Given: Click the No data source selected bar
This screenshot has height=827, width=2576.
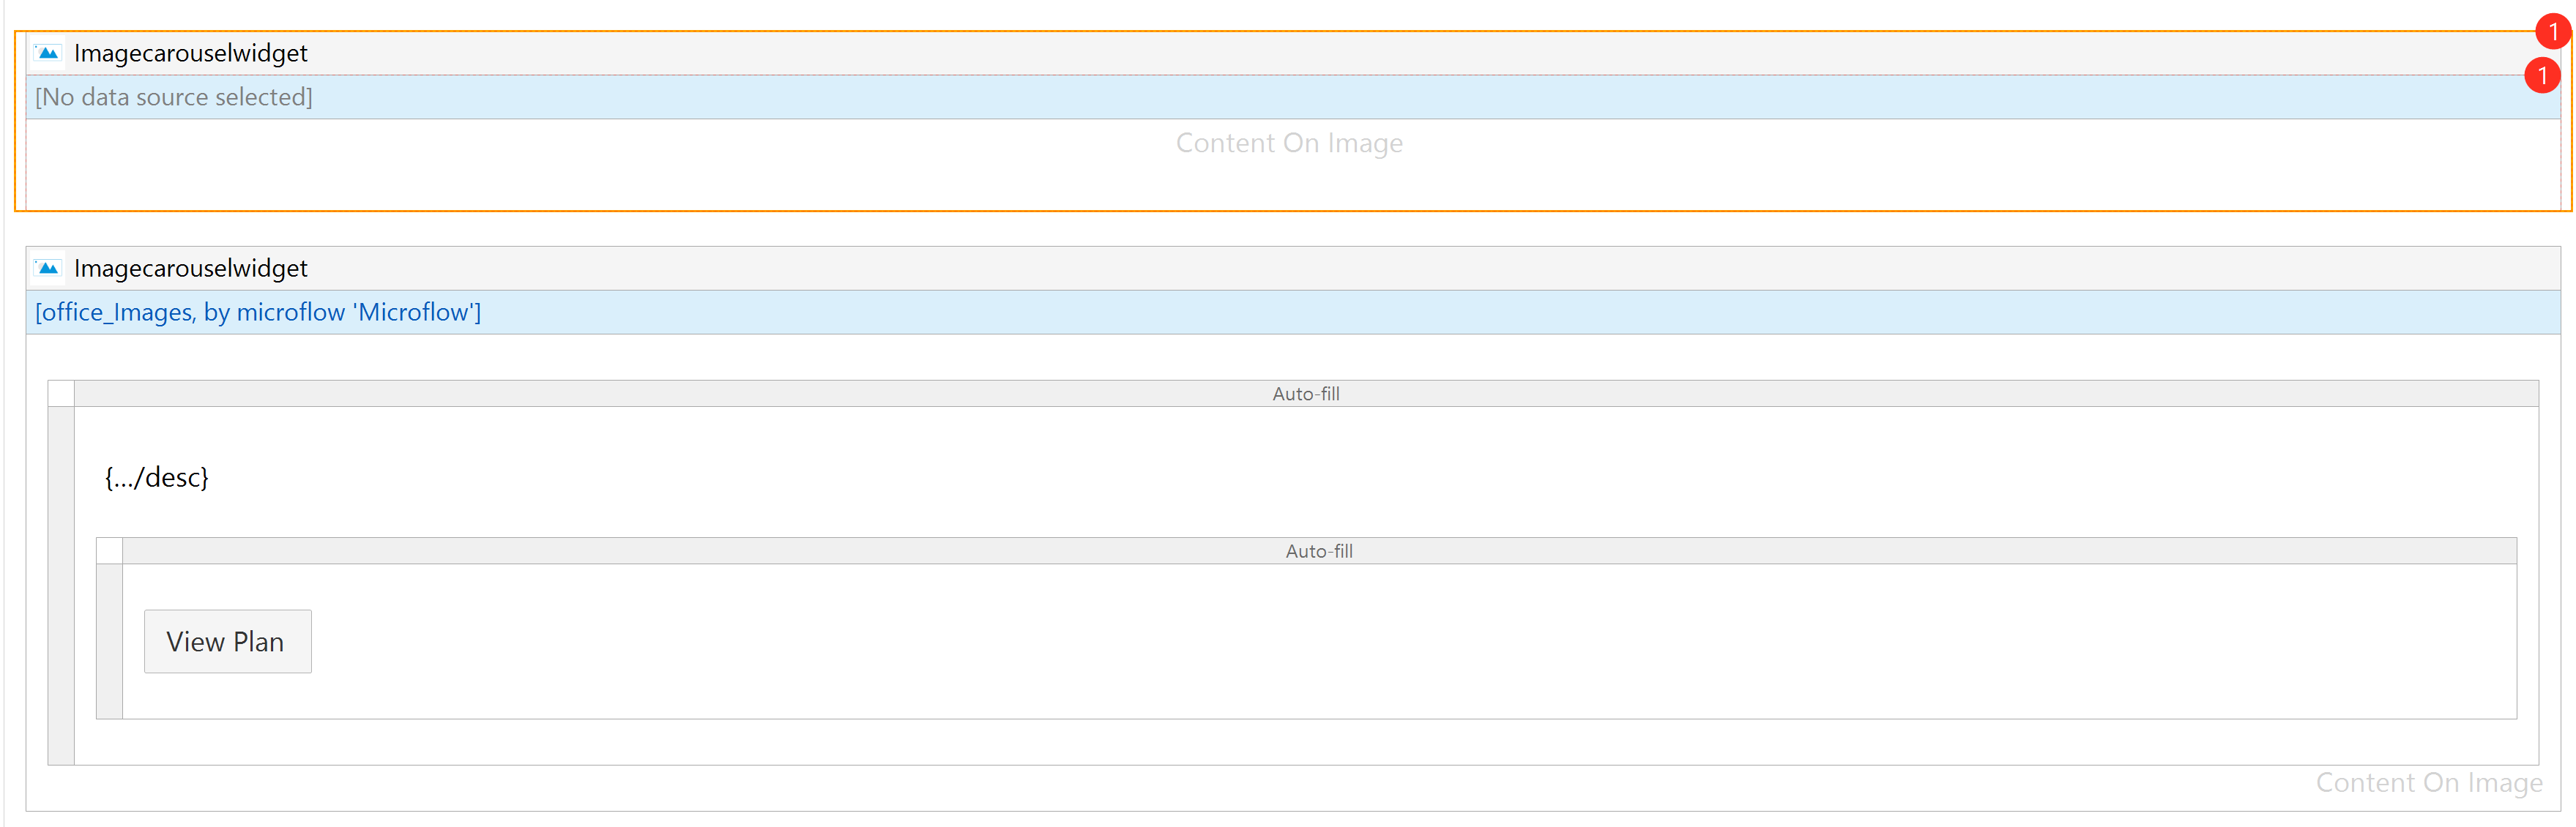Looking at the screenshot, I should [174, 97].
